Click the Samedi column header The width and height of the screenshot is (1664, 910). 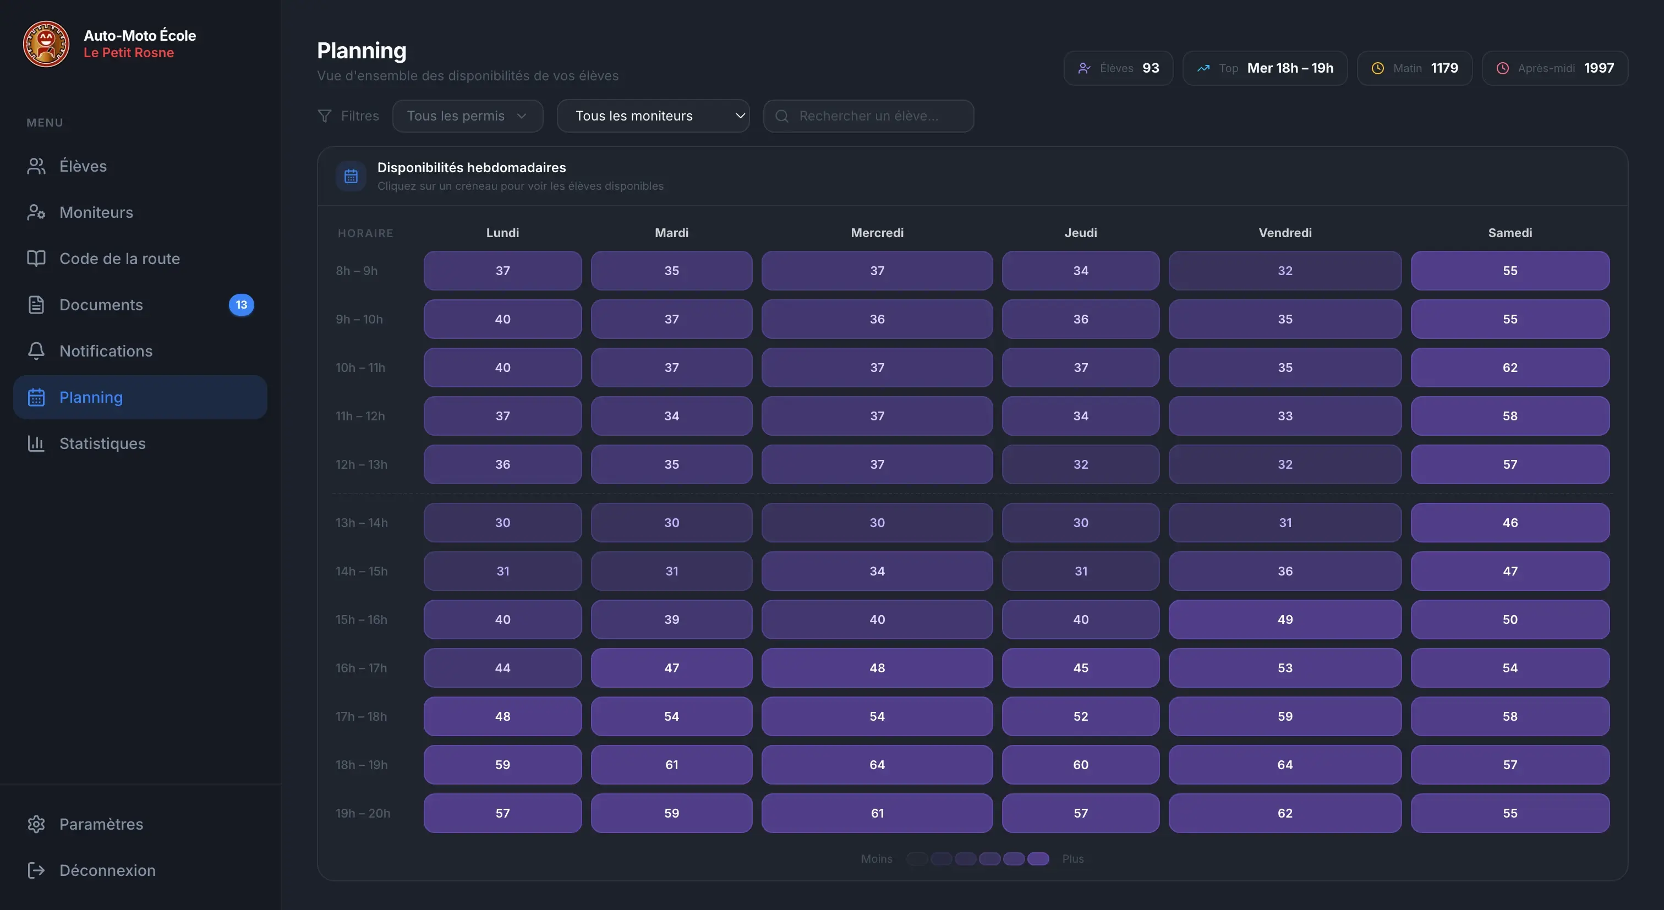pos(1509,233)
